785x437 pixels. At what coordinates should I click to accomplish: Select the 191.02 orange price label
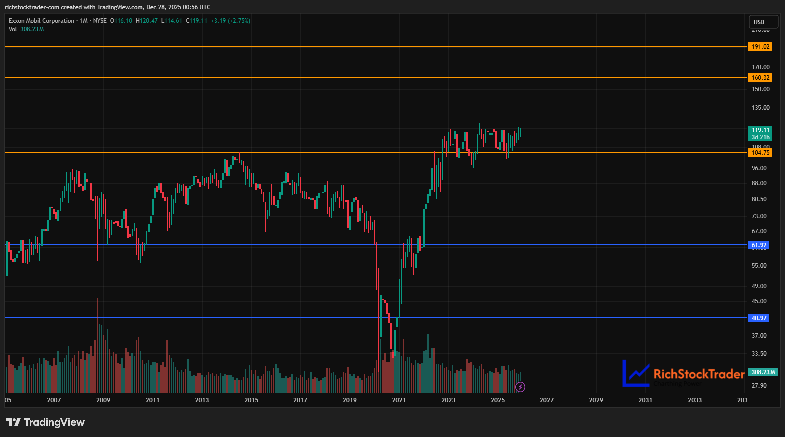760,47
